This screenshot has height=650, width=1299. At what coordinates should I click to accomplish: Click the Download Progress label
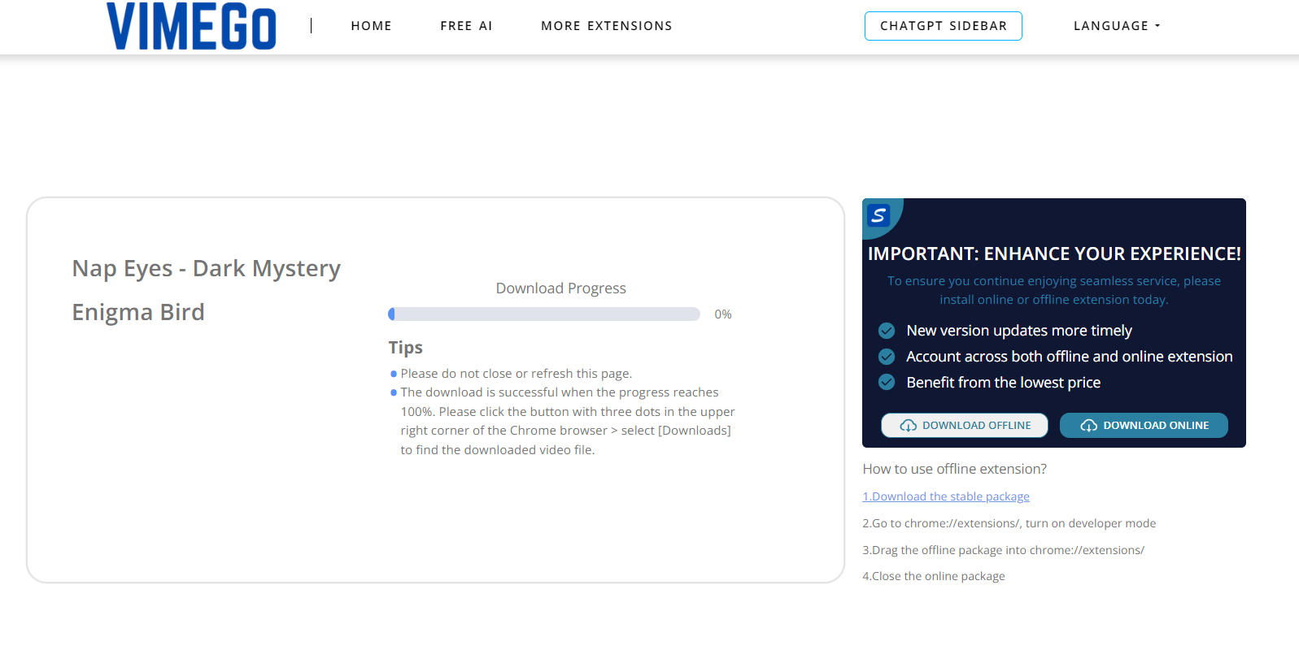pyautogui.click(x=561, y=288)
